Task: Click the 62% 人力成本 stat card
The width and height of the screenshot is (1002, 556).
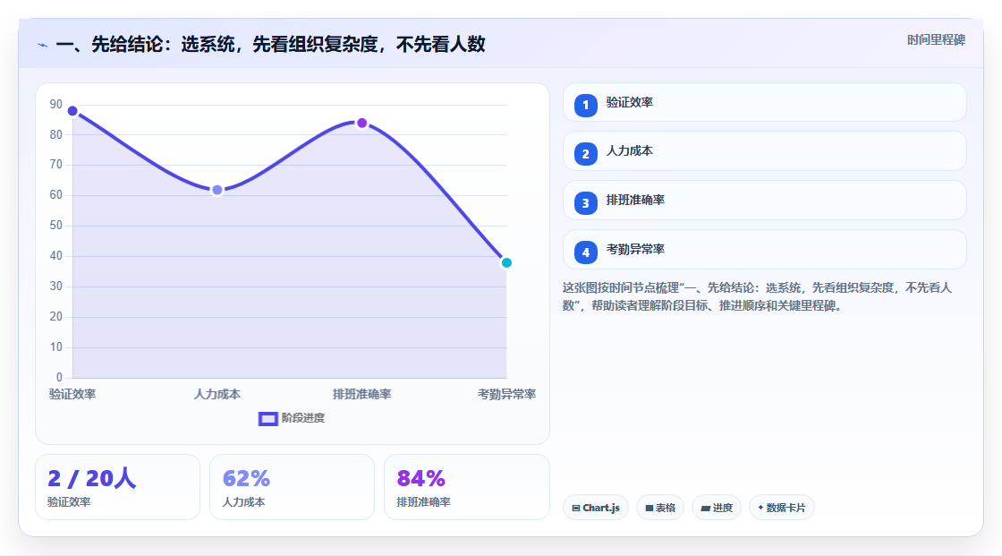Action: (292, 488)
